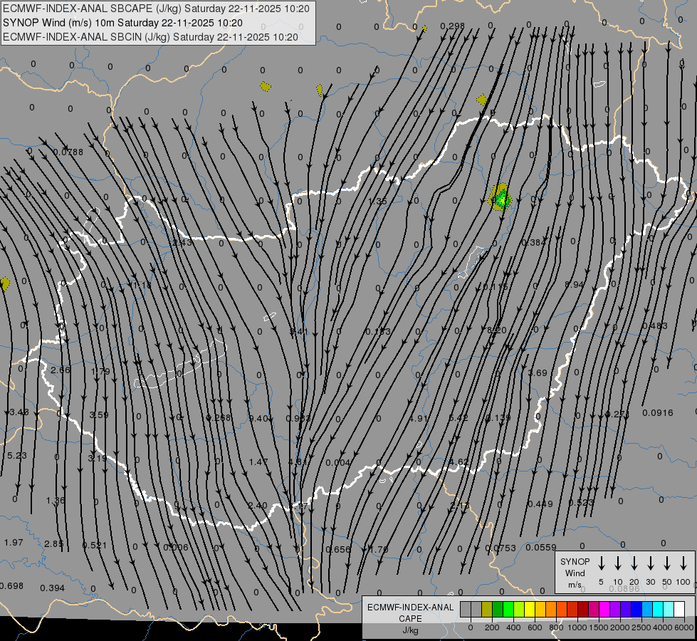Click the SYNOP Wind 10m title line
The height and width of the screenshot is (641, 697).
coord(122,23)
